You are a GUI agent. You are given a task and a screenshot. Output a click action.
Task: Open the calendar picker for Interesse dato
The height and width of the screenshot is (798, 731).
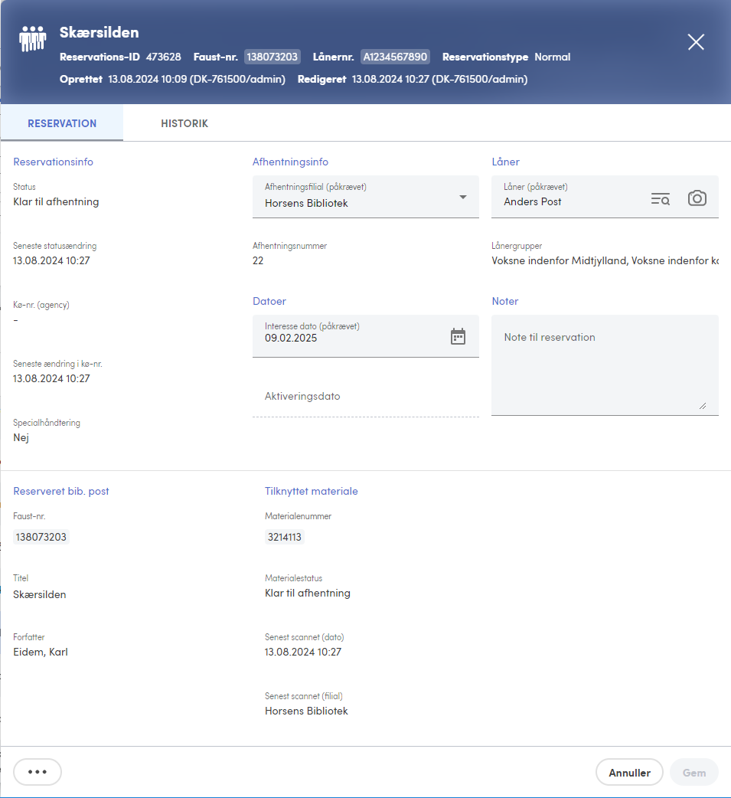coord(458,336)
